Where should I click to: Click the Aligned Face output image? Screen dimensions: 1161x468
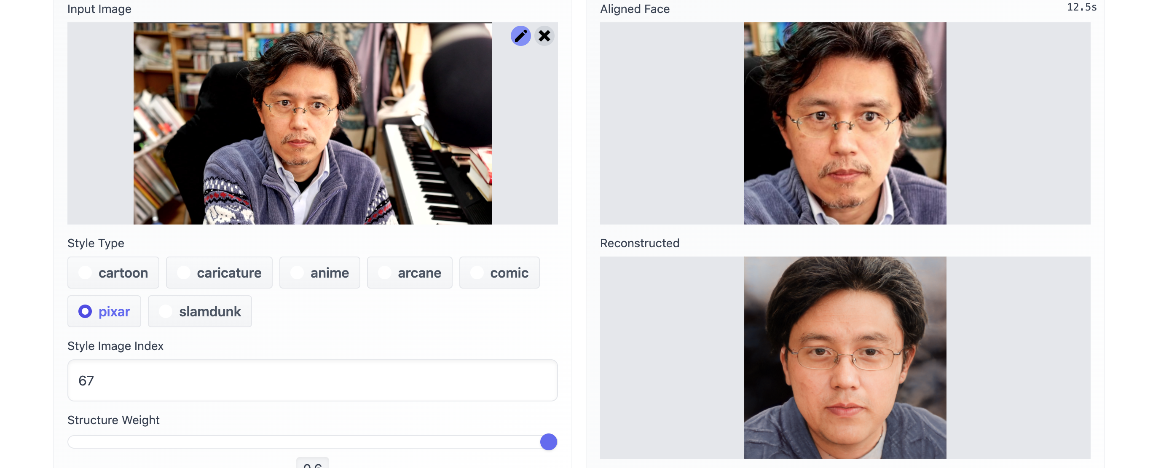(845, 123)
